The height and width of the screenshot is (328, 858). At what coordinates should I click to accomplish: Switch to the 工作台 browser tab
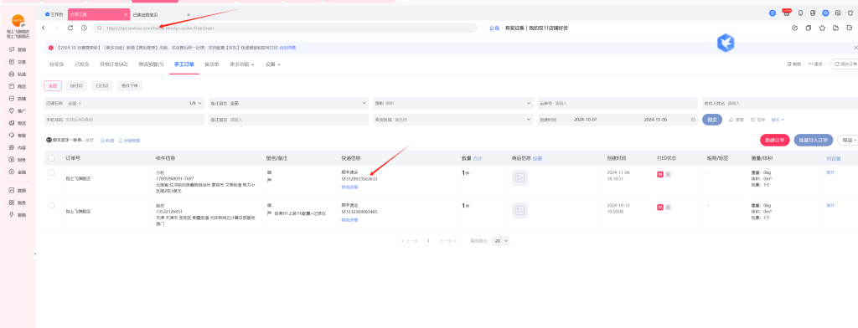[x=54, y=14]
